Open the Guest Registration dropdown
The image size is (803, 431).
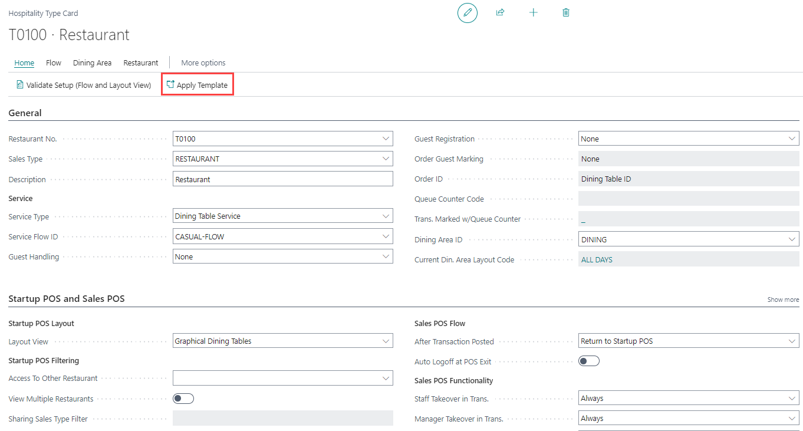pos(792,139)
